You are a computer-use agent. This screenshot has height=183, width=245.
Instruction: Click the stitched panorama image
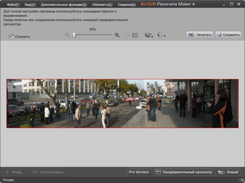(x=123, y=103)
